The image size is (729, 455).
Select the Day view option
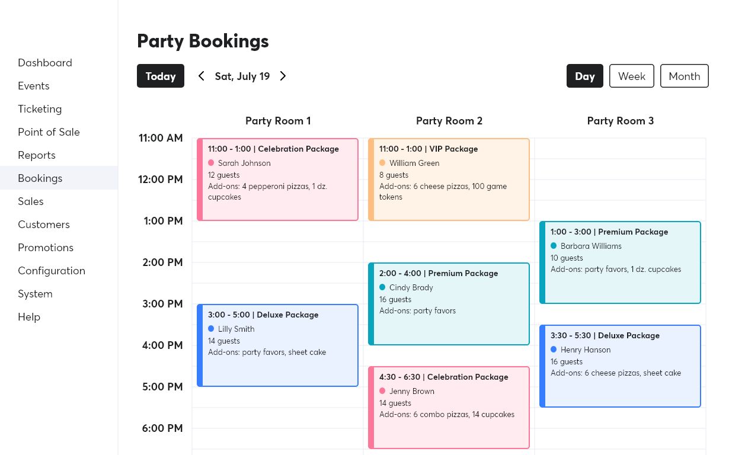[x=584, y=76]
